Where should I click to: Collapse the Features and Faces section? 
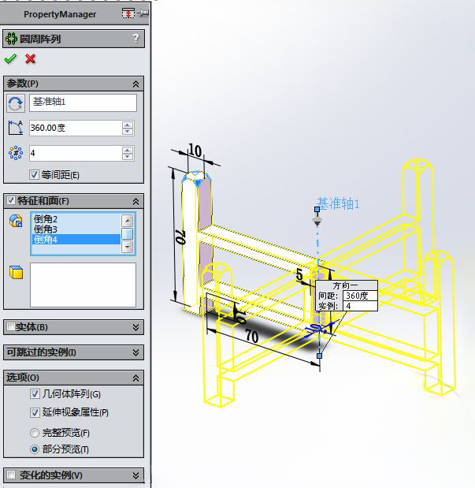[136, 202]
